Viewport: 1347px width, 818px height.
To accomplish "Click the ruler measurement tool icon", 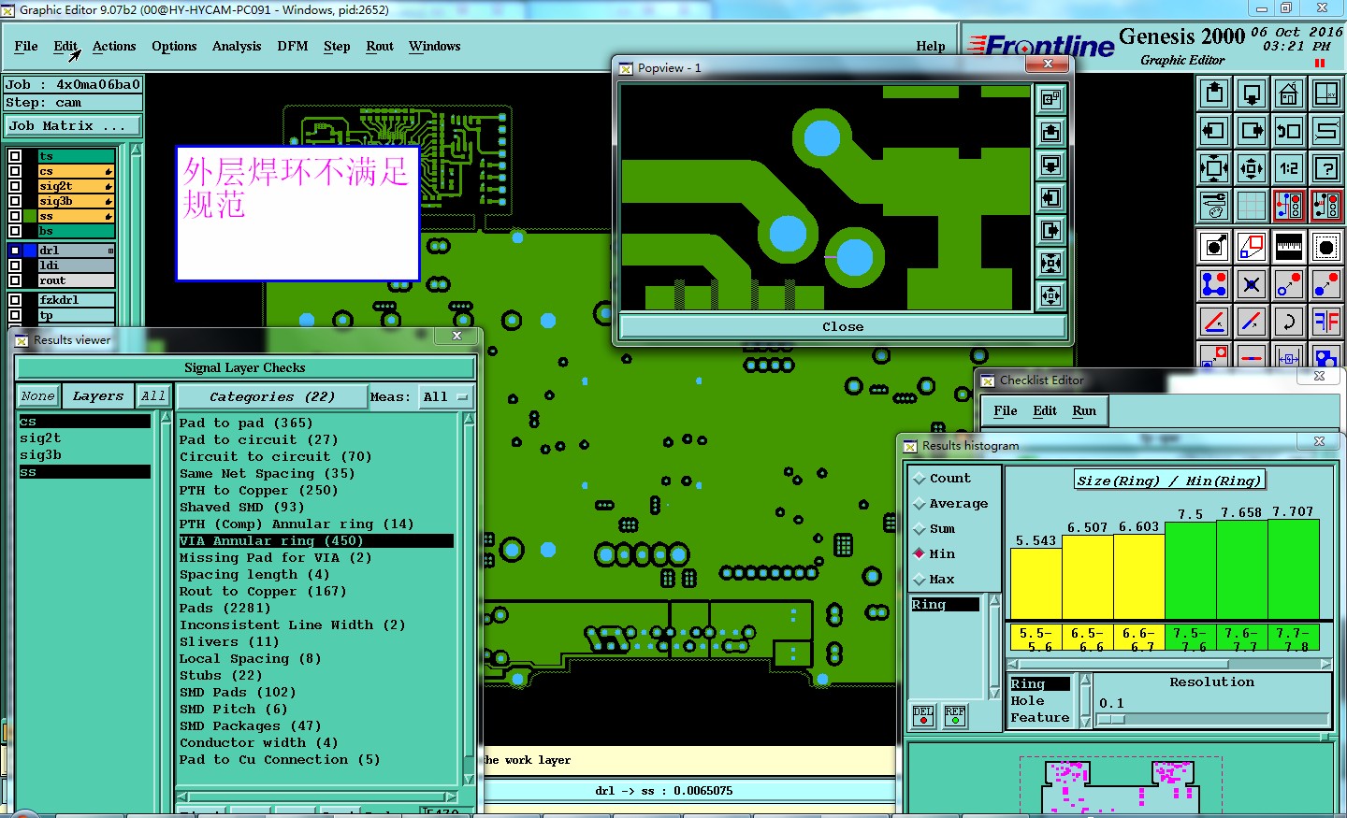I will (x=1289, y=247).
